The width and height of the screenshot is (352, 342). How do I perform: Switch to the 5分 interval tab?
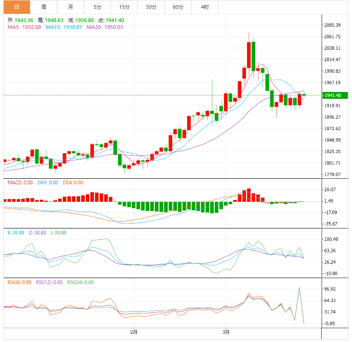(x=97, y=7)
